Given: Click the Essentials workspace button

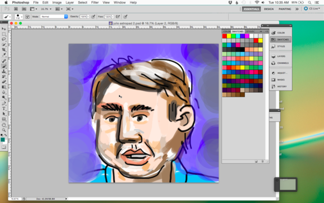Looking at the screenshot, I should (251, 9).
